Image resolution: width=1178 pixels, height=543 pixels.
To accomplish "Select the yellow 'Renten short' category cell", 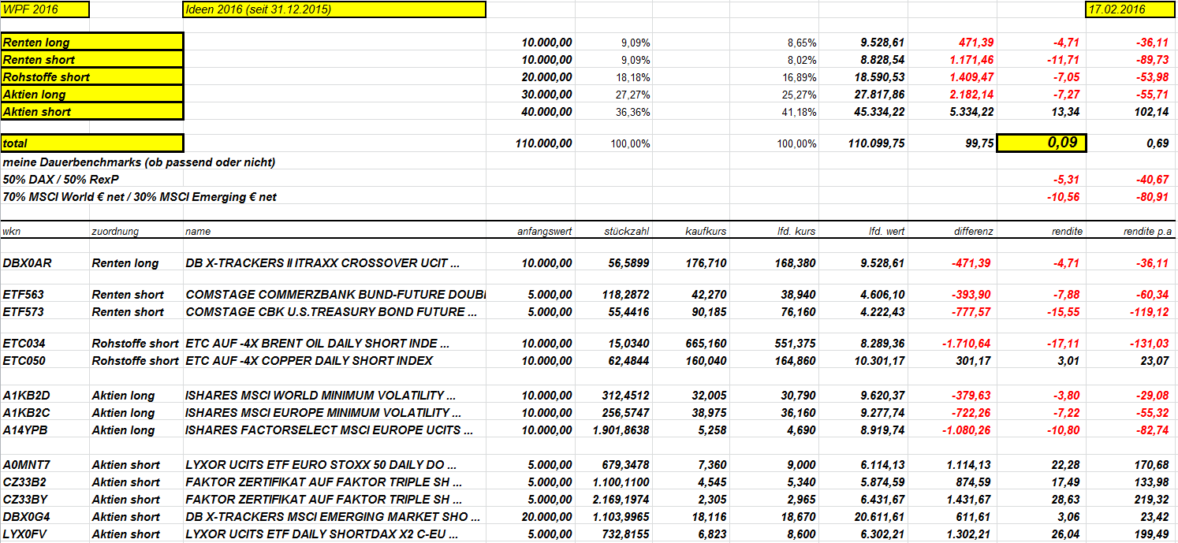I will 91,60.
